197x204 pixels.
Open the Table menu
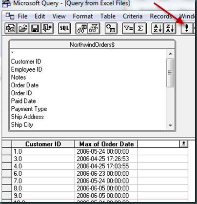click(x=108, y=16)
